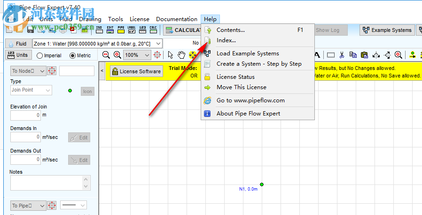Screen dimensions: 422x215
Task: Click the new grid system icon
Action: click(9, 30)
